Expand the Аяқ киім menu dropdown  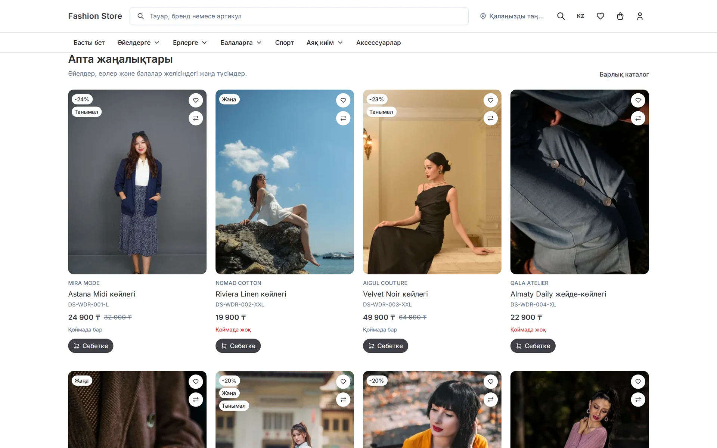pyautogui.click(x=325, y=43)
